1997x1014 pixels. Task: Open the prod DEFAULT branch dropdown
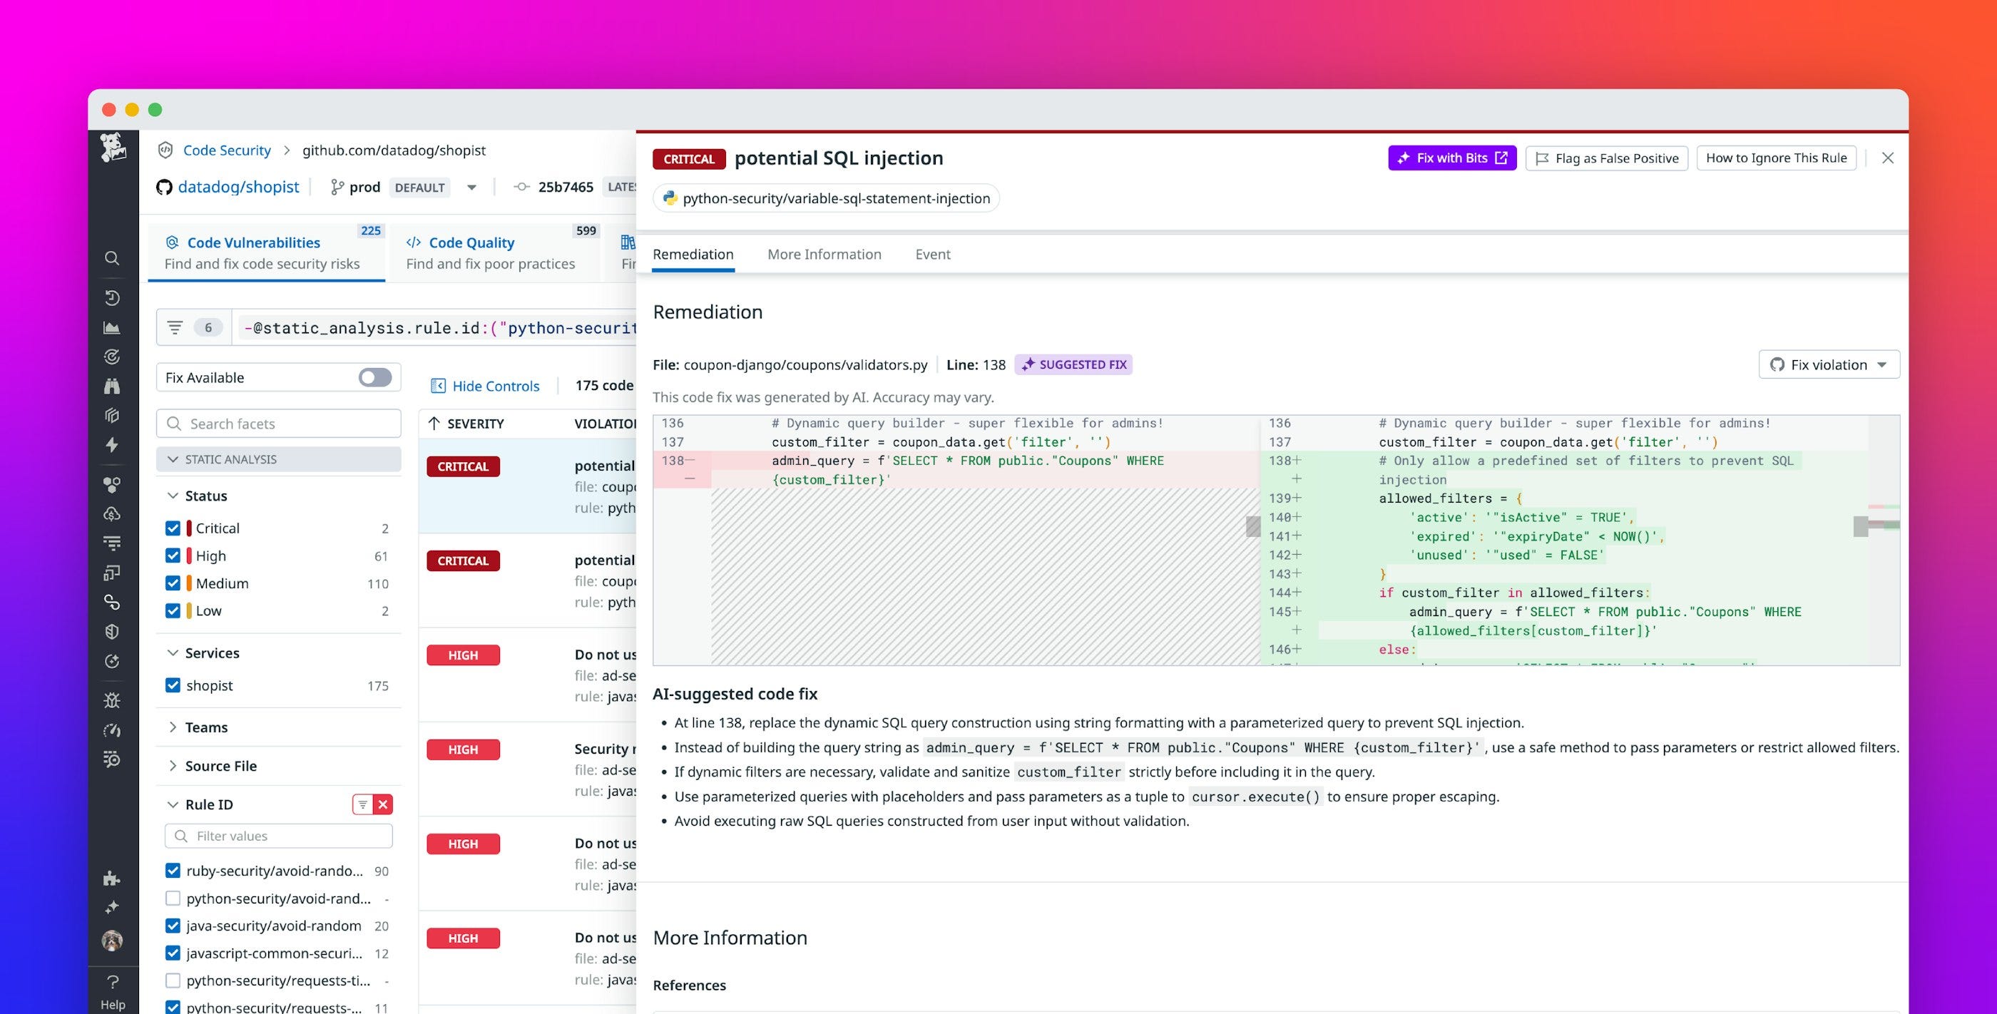(x=471, y=187)
